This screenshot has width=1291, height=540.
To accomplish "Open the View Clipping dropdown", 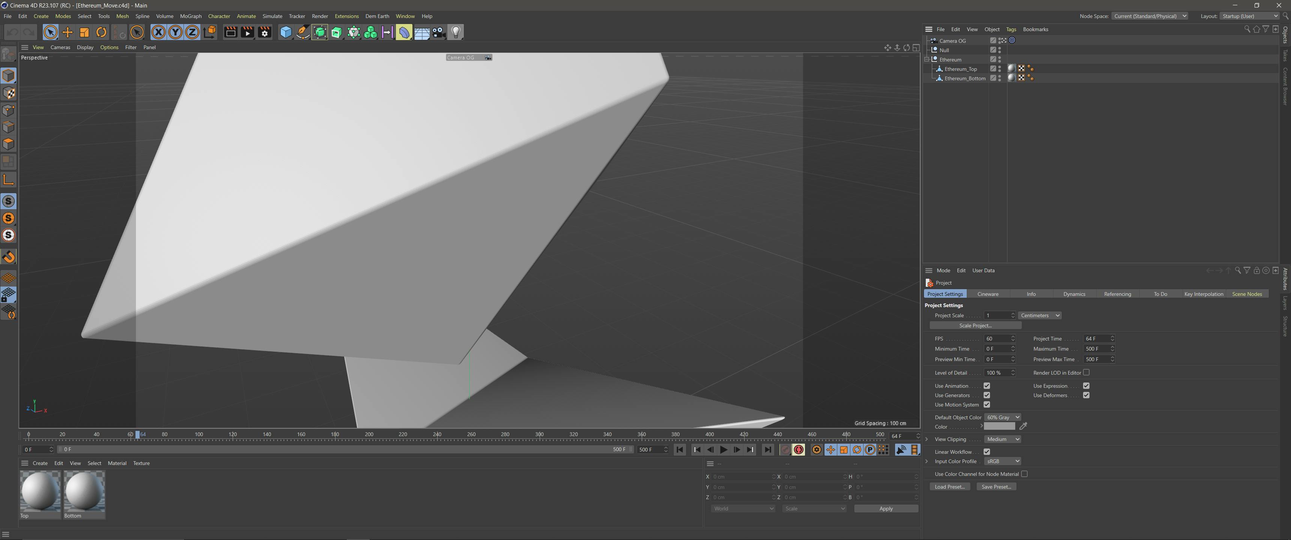I will click(x=1002, y=439).
